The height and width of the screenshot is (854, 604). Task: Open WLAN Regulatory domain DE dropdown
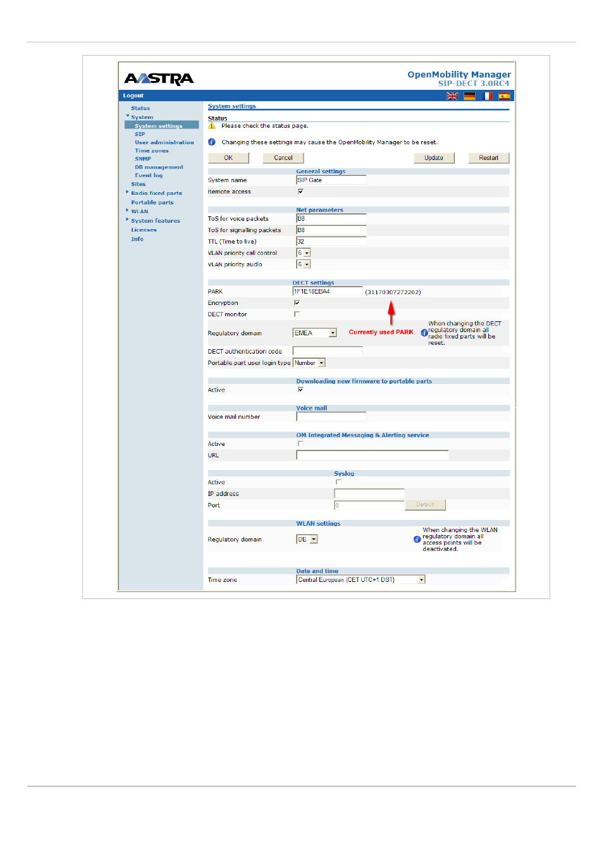[307, 540]
